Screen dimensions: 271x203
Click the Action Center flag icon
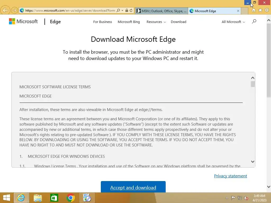[x=233, y=198]
